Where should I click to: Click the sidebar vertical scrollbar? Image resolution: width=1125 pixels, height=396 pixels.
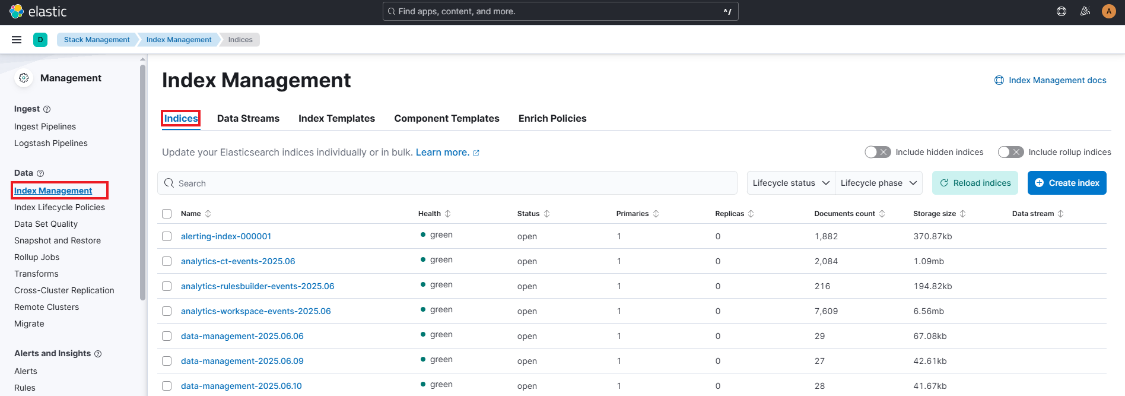pyautogui.click(x=142, y=183)
